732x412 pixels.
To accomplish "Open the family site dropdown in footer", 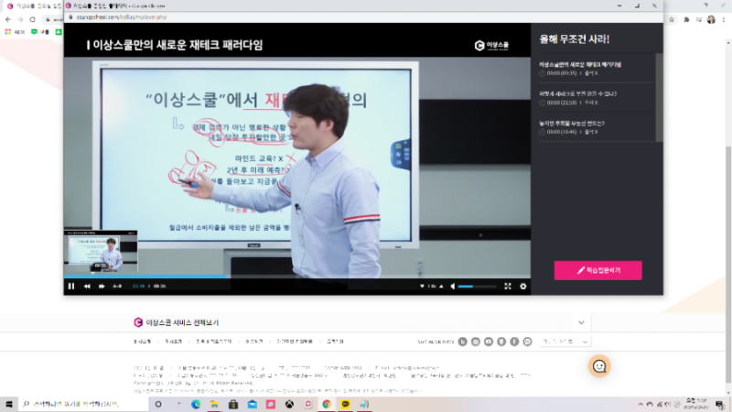I will pyautogui.click(x=565, y=342).
